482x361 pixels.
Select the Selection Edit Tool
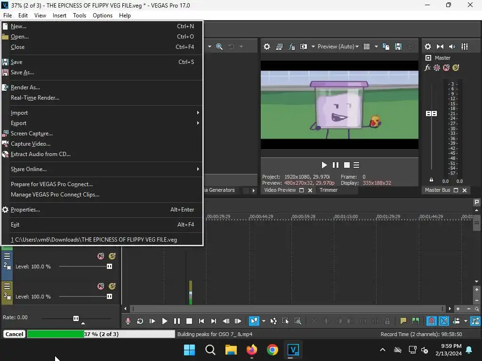285,321
